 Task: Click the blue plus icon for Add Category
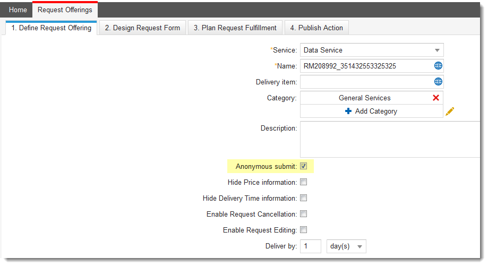348,111
